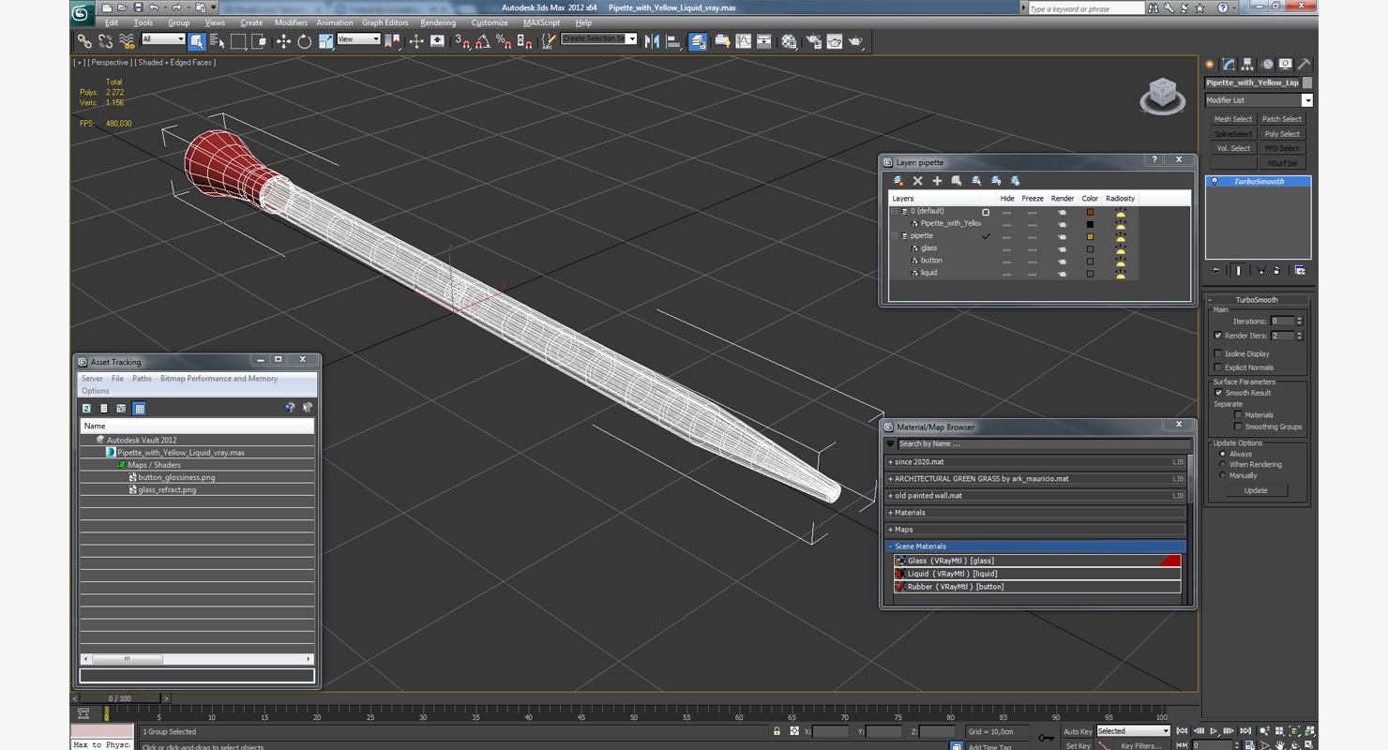This screenshot has width=1388, height=750.
Task: Click the Update button
Action: coord(1256,490)
